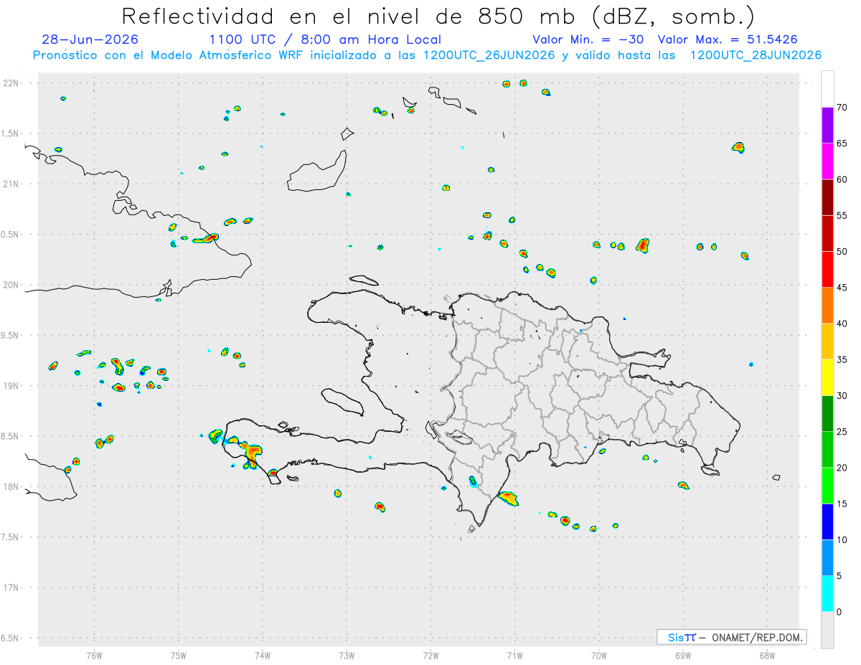Select the longitude label "75W"

179,655
